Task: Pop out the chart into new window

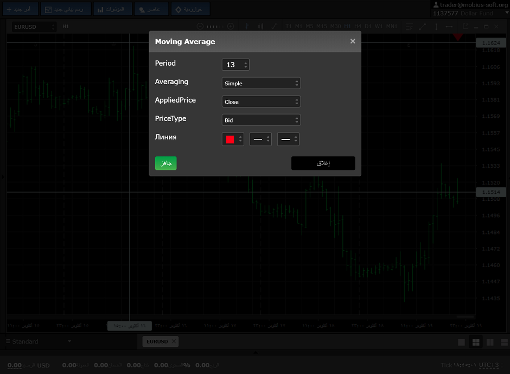Action: pyautogui.click(x=466, y=27)
